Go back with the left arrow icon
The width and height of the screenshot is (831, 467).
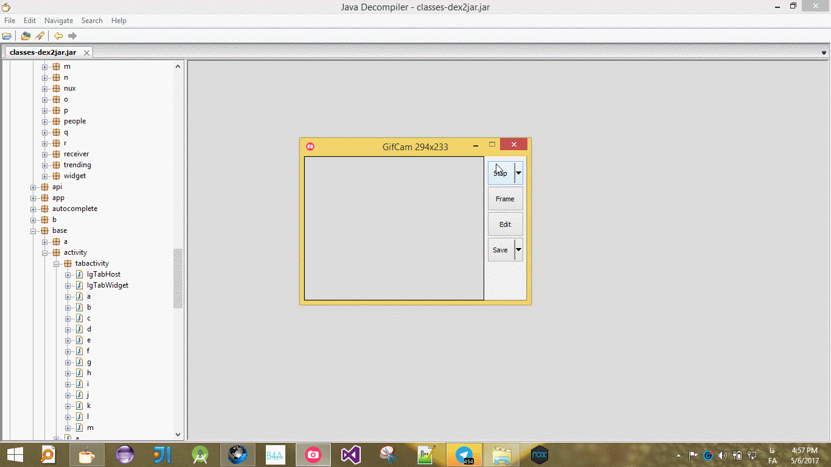[58, 36]
